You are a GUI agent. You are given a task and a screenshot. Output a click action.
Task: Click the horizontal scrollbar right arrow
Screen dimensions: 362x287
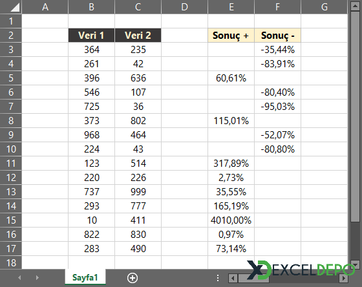tap(343, 278)
